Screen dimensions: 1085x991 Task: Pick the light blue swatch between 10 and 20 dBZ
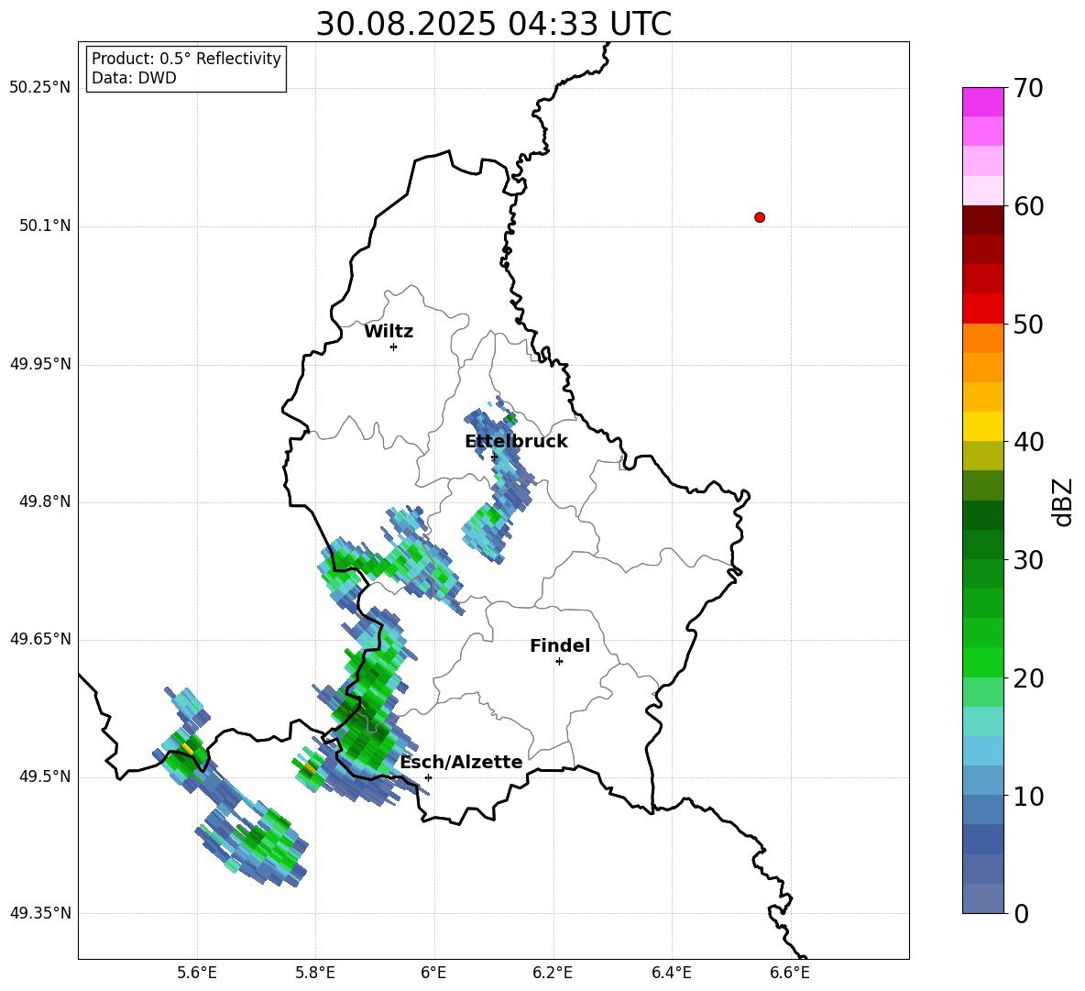point(982,751)
